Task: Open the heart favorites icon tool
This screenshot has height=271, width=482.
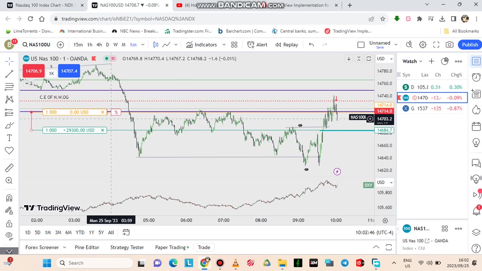Action: tap(9, 151)
